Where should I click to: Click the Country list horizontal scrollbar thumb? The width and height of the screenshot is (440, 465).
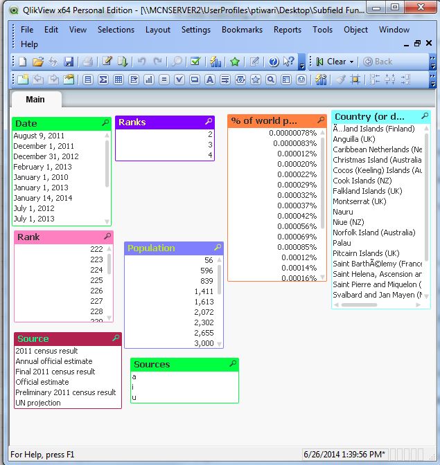359,304
